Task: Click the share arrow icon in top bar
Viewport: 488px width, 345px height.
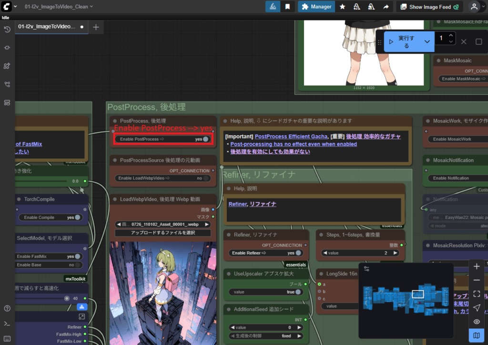Action: click(x=386, y=7)
